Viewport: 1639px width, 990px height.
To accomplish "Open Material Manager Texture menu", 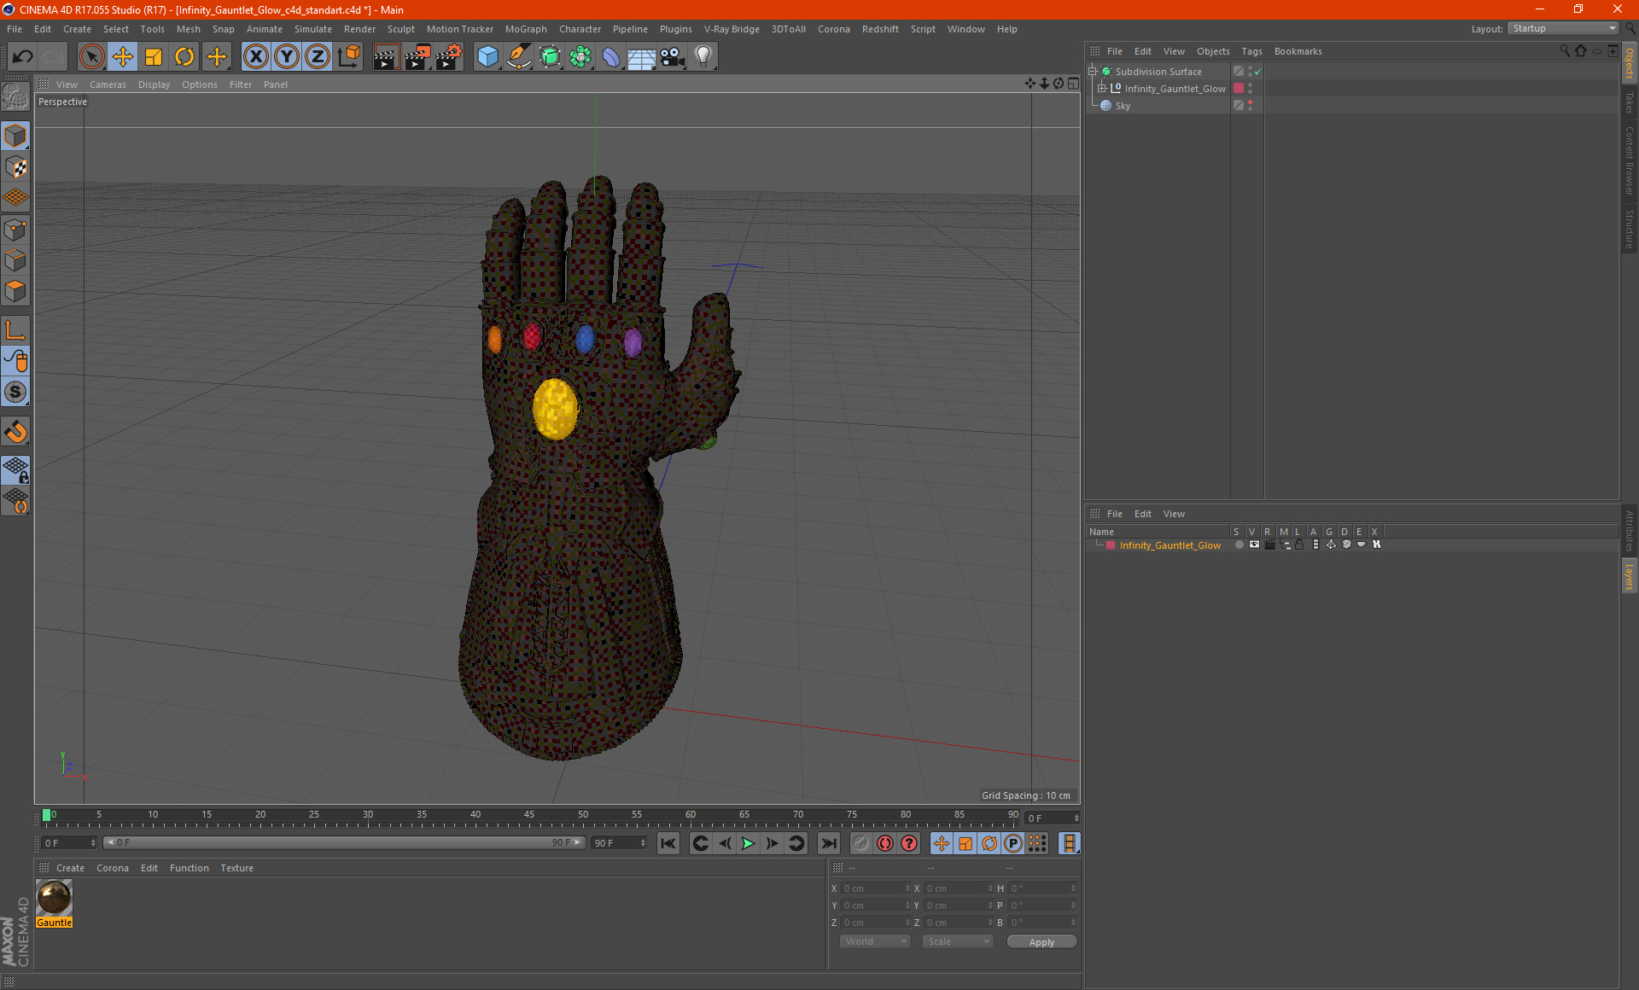I will 236,868.
